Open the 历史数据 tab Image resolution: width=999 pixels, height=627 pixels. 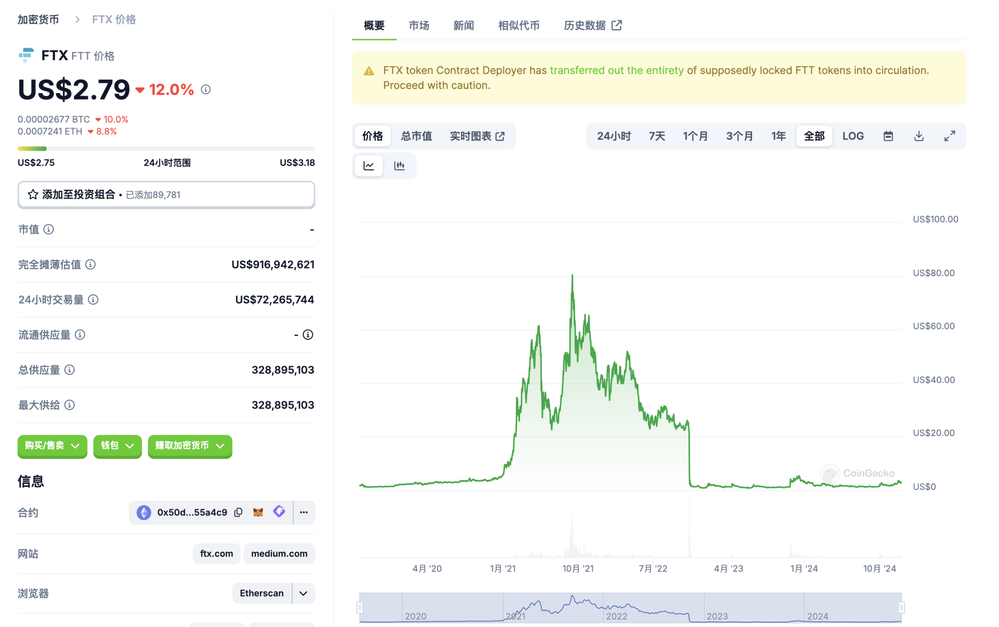(593, 26)
